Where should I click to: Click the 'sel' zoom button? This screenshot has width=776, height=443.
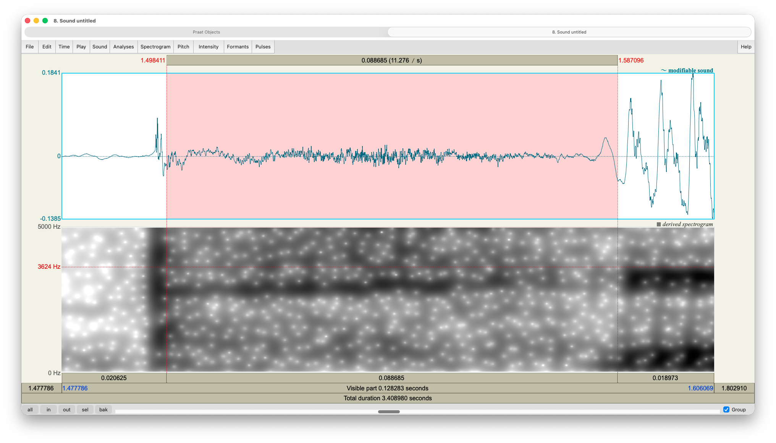(x=85, y=409)
